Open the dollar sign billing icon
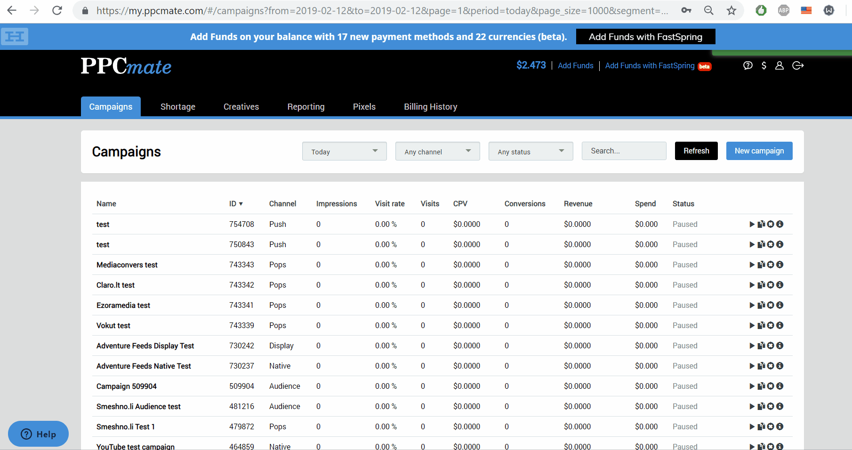The width and height of the screenshot is (852, 450). click(764, 65)
